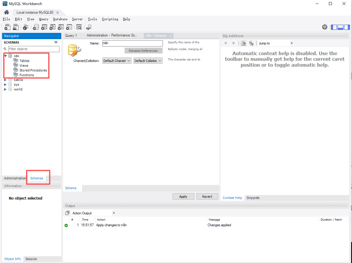The height and width of the screenshot is (263, 352).
Task: Open an SQL script file icon
Action: [16, 27]
